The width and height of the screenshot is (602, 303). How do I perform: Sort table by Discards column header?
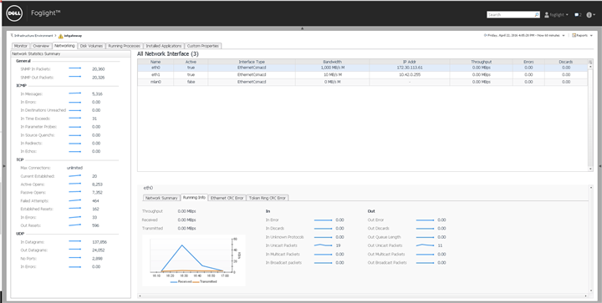tap(566, 62)
